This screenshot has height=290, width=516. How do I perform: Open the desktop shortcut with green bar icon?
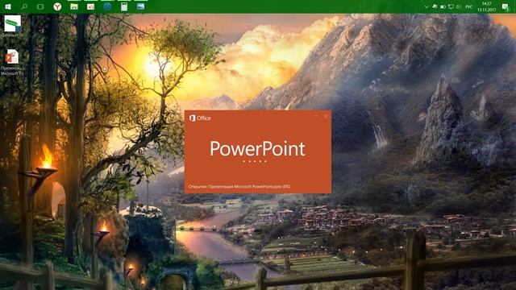coord(13,26)
